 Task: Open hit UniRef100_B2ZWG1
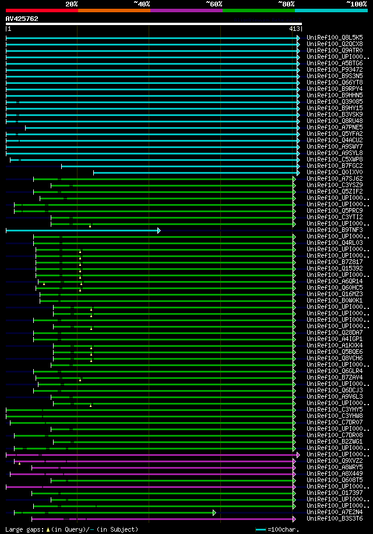[x=335, y=442]
